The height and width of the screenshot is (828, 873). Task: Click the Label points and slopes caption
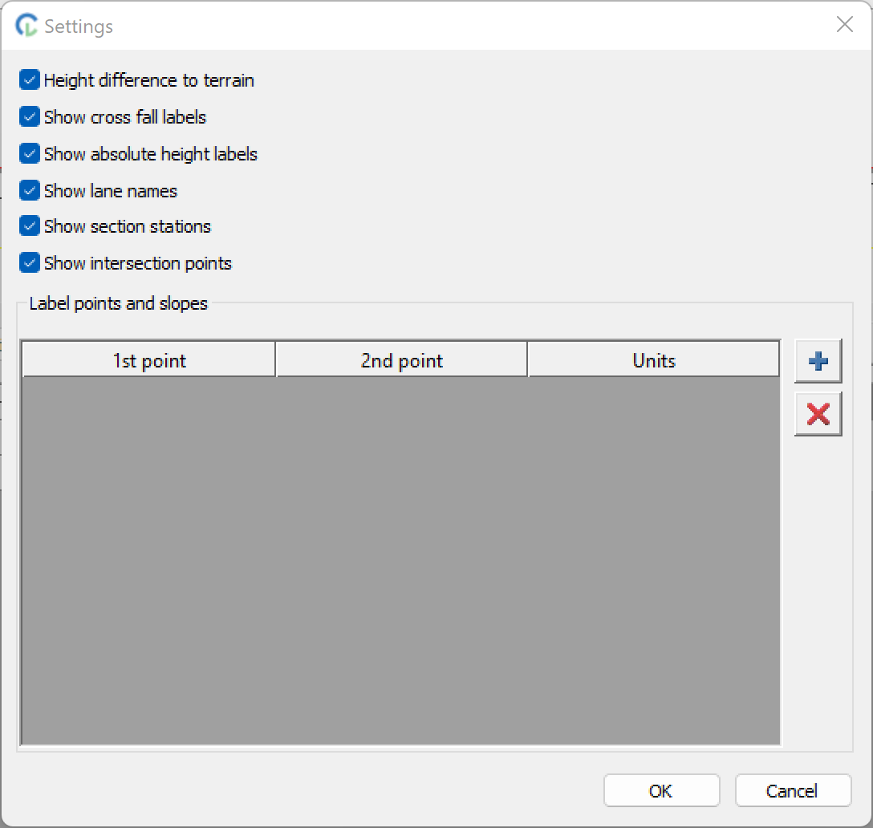[118, 304]
